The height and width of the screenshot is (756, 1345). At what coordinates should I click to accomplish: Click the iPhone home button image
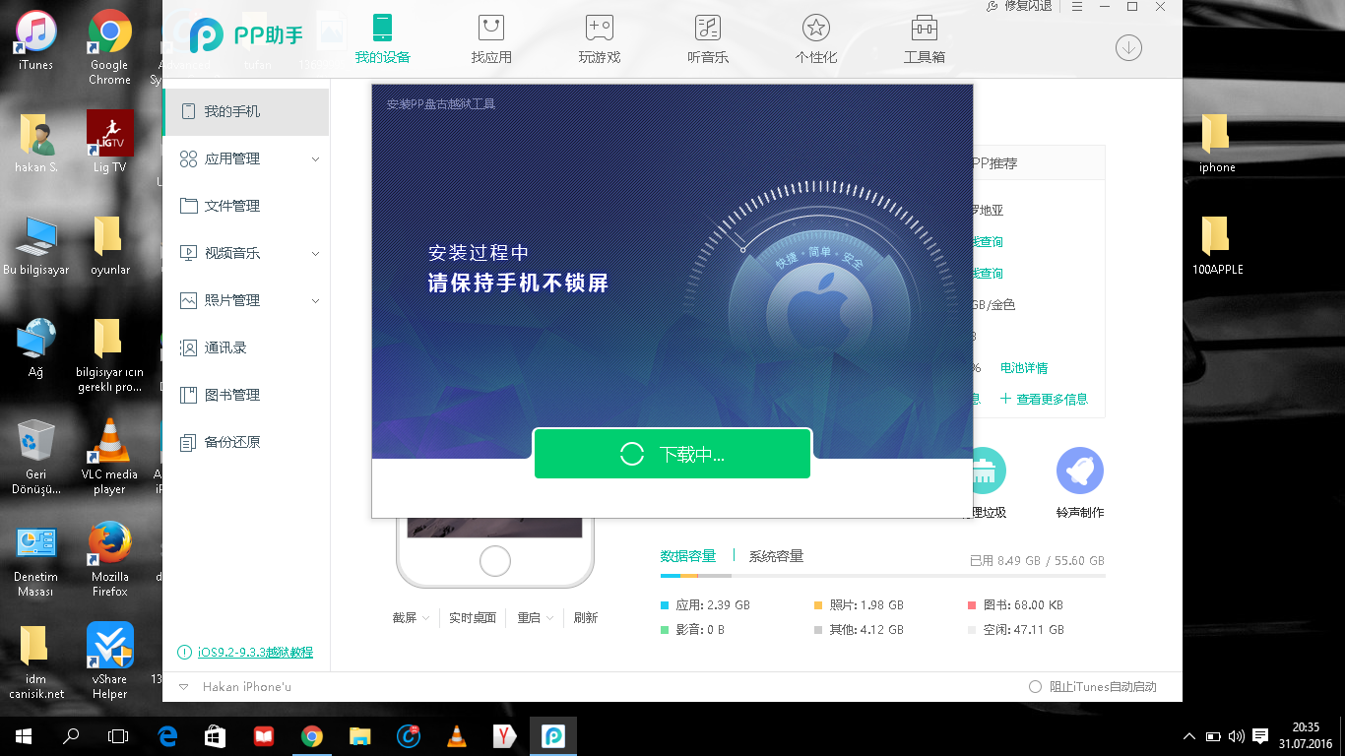[494, 561]
